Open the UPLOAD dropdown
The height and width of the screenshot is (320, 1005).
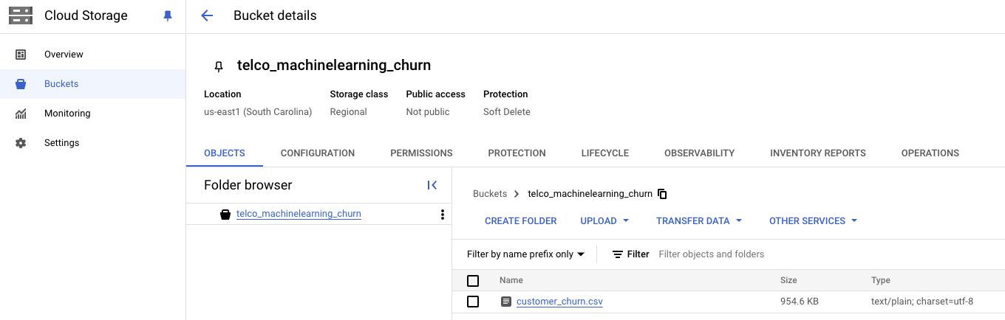point(604,221)
